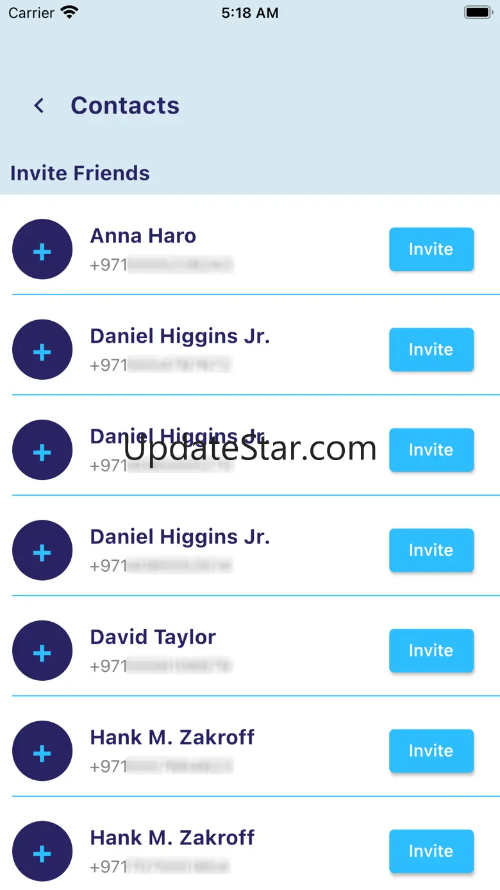Tap the plus avatar beside David Taylor
Image resolution: width=500 pixels, height=890 pixels.
pyautogui.click(x=42, y=651)
